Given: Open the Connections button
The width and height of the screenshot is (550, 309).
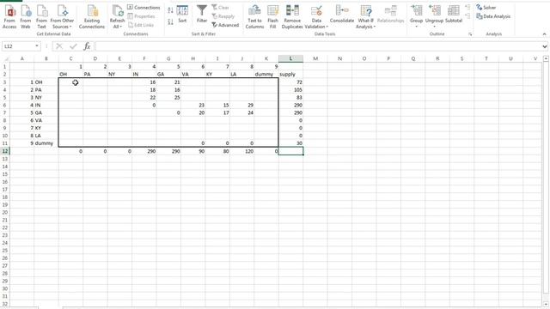Looking at the screenshot, I should click(144, 8).
